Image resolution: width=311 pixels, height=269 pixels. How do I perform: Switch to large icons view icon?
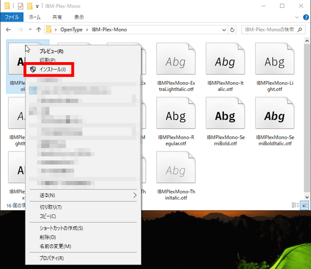pyautogui.click(x=304, y=205)
